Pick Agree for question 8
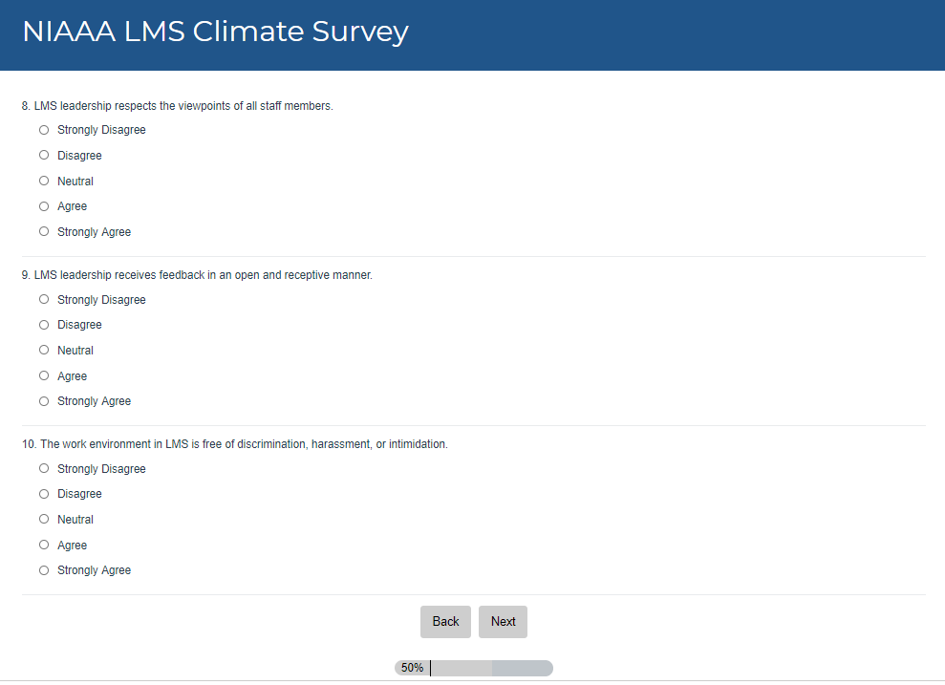The image size is (945, 685). (x=44, y=206)
